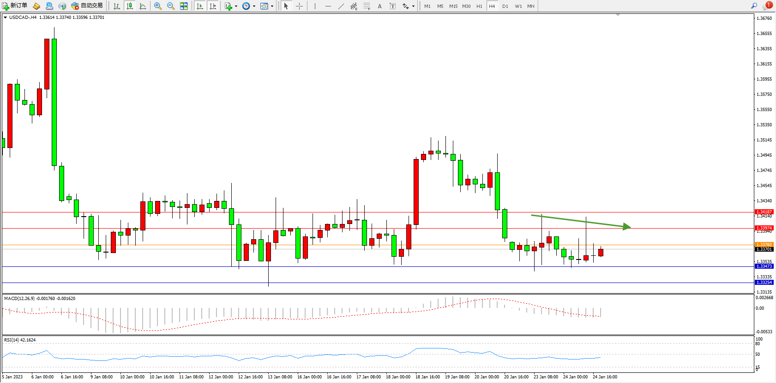The image size is (776, 383).
Task: Open the indicators list dropdown arrow
Action: 236,6
